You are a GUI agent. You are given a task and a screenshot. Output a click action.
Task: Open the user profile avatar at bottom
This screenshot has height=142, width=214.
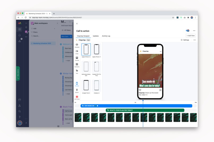(x=20, y=123)
